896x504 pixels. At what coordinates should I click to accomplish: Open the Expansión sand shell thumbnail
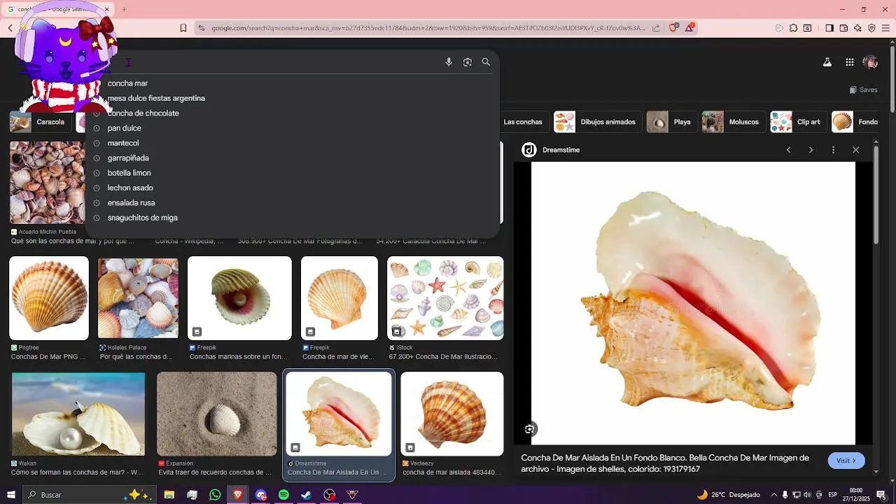tap(217, 414)
